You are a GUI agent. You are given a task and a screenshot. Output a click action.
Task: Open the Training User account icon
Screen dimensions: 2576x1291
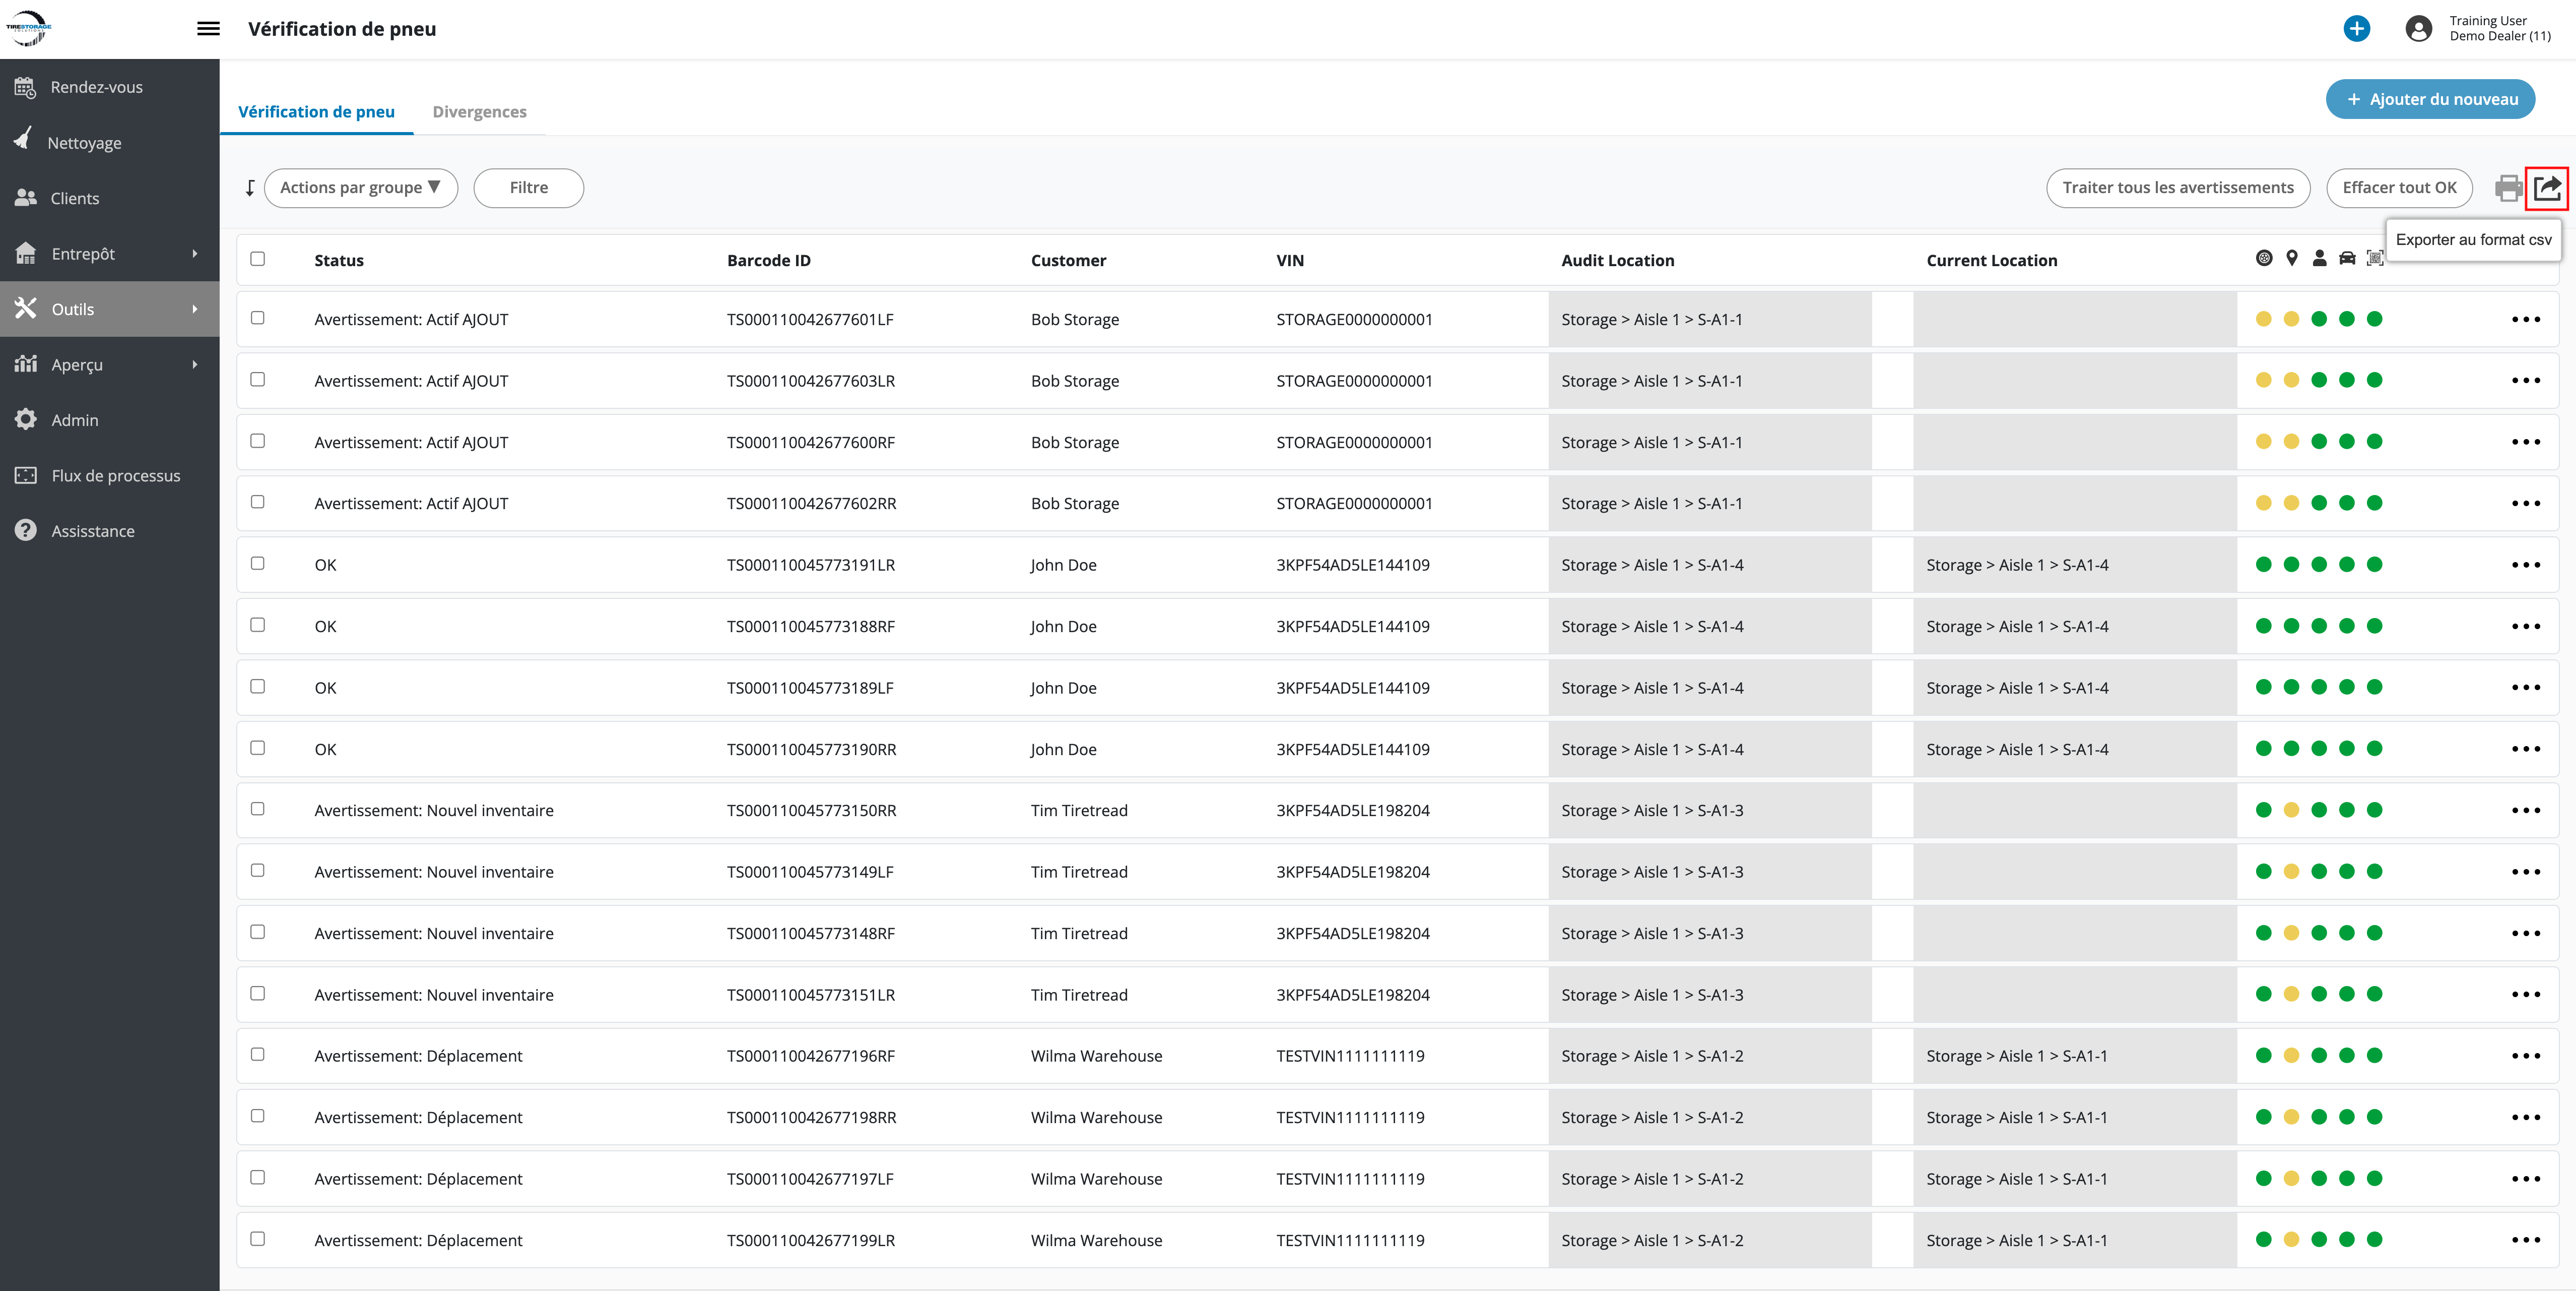2418,29
